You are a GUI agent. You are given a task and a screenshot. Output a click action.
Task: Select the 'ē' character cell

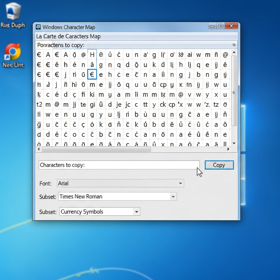click(x=172, y=124)
